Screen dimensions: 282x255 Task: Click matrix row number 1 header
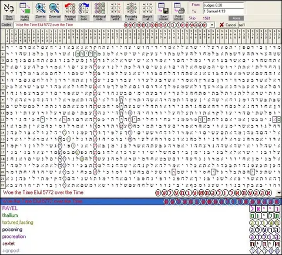[2, 47]
